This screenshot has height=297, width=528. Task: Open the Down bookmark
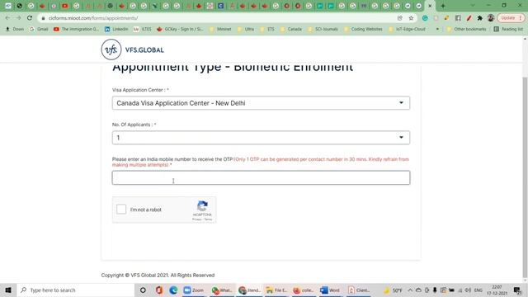pyautogui.click(x=15, y=30)
